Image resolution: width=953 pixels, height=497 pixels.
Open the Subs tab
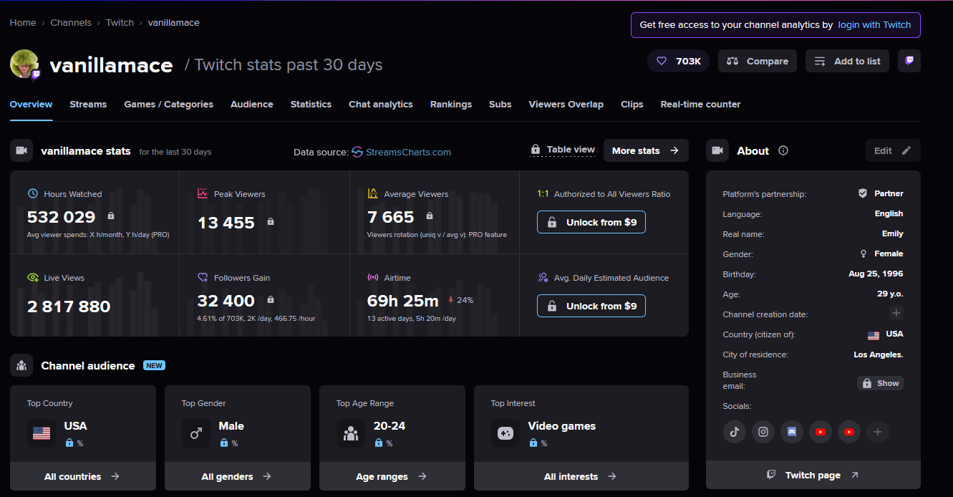click(500, 104)
